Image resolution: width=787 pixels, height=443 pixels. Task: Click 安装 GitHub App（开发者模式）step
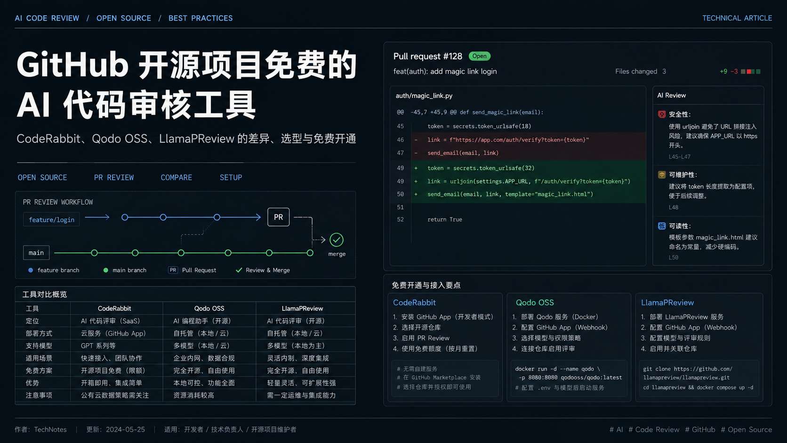point(443,317)
